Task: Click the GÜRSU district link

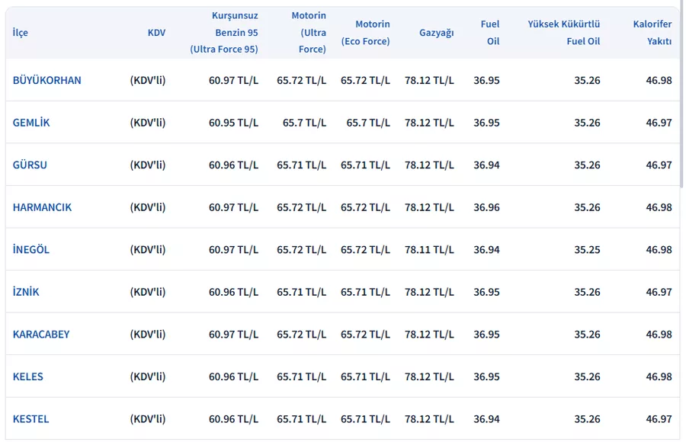Action: pos(30,165)
